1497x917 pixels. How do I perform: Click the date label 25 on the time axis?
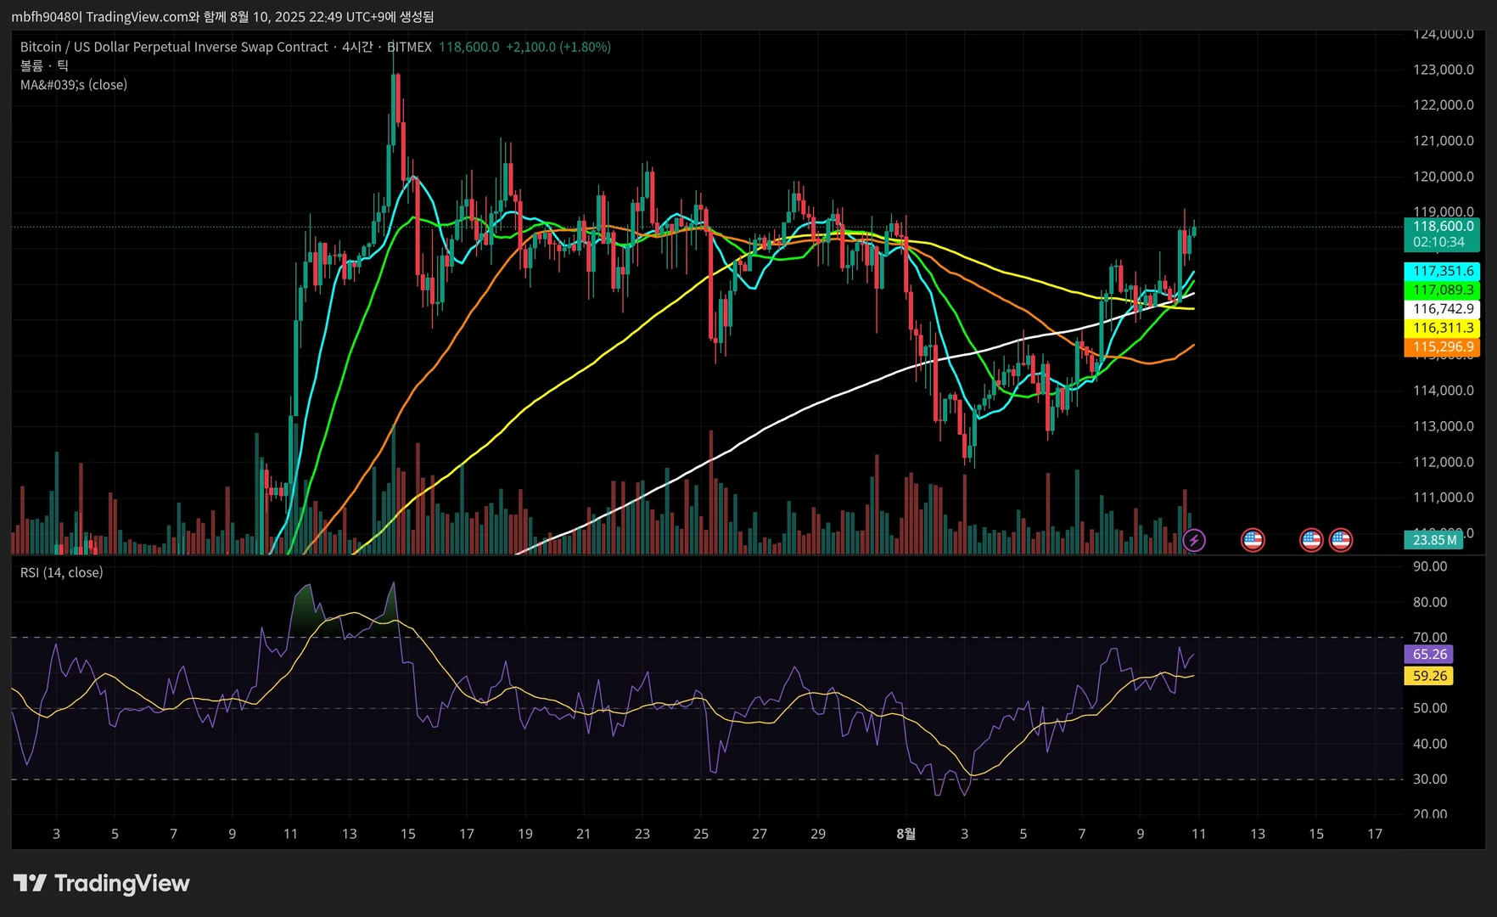coord(701,834)
